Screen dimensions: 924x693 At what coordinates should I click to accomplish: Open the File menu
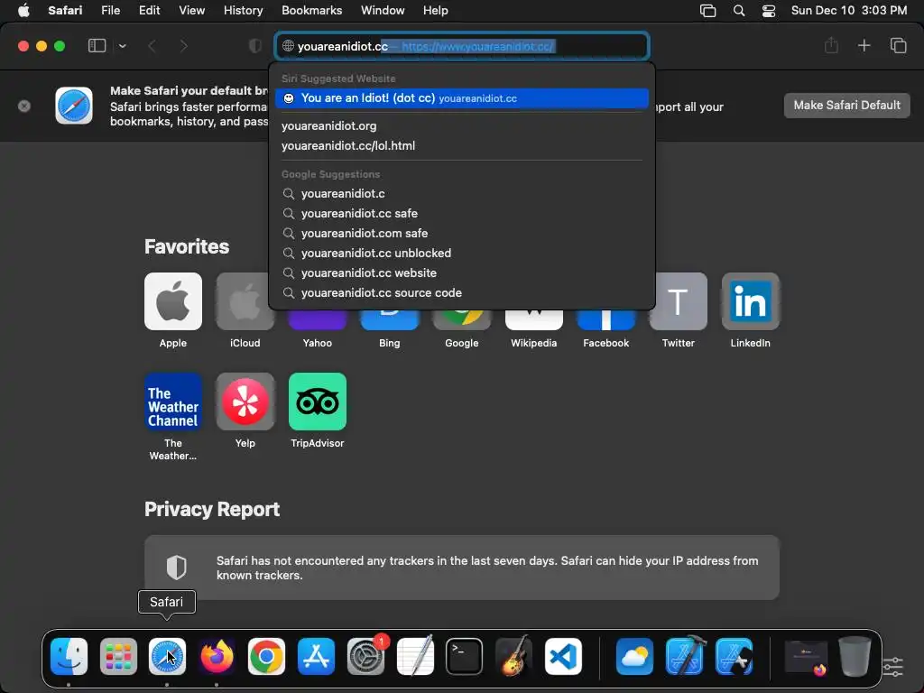tap(110, 11)
